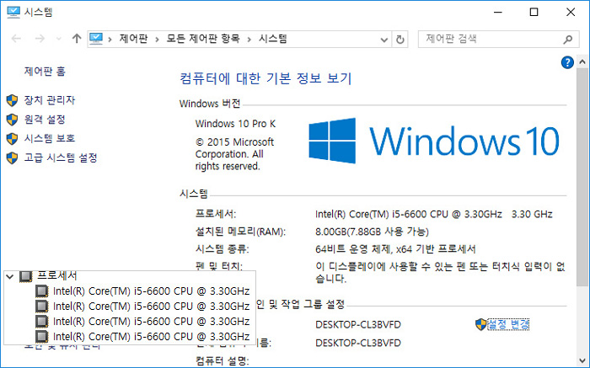Click 시스템 breadcrumb in address bar
This screenshot has width=590, height=368.
point(273,39)
